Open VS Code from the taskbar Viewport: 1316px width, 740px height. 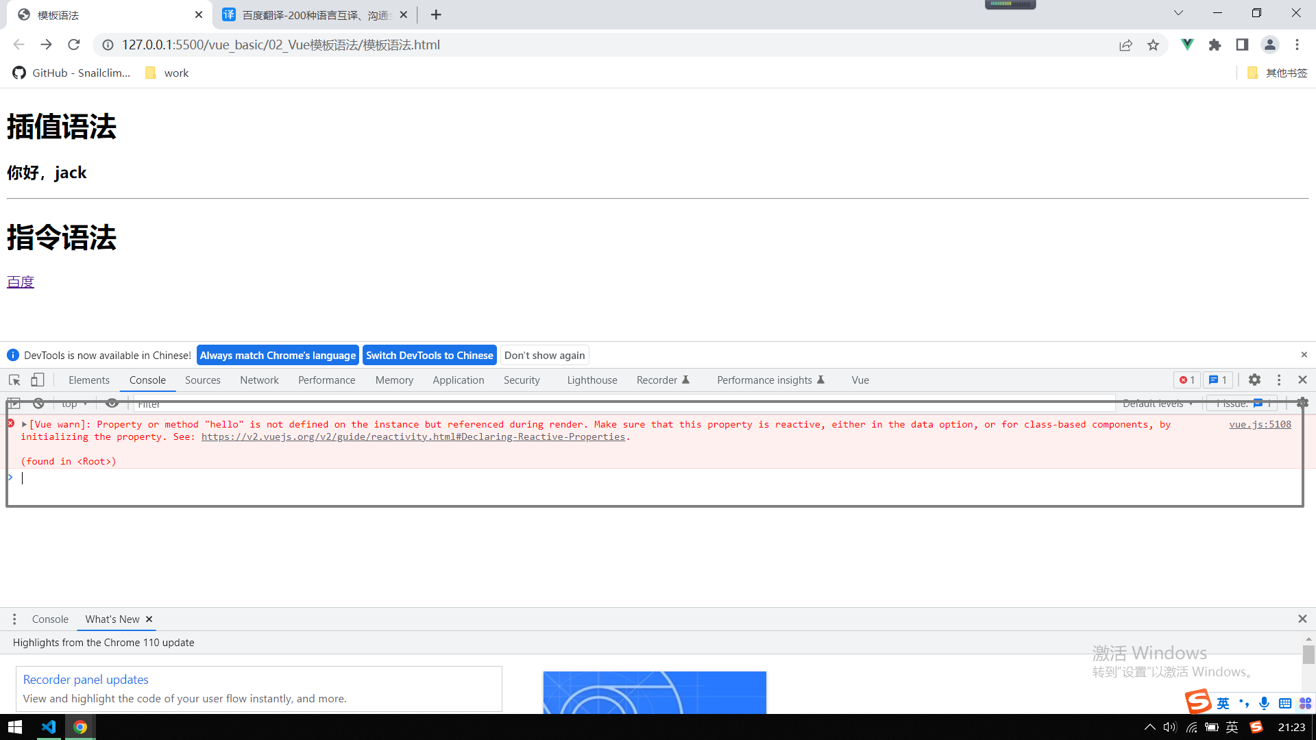click(49, 727)
